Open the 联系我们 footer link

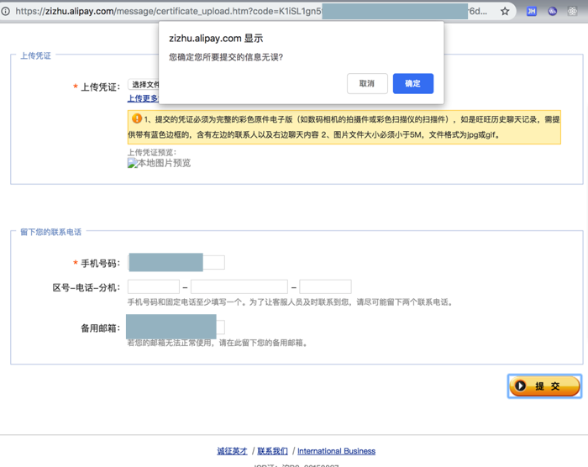pos(272,451)
